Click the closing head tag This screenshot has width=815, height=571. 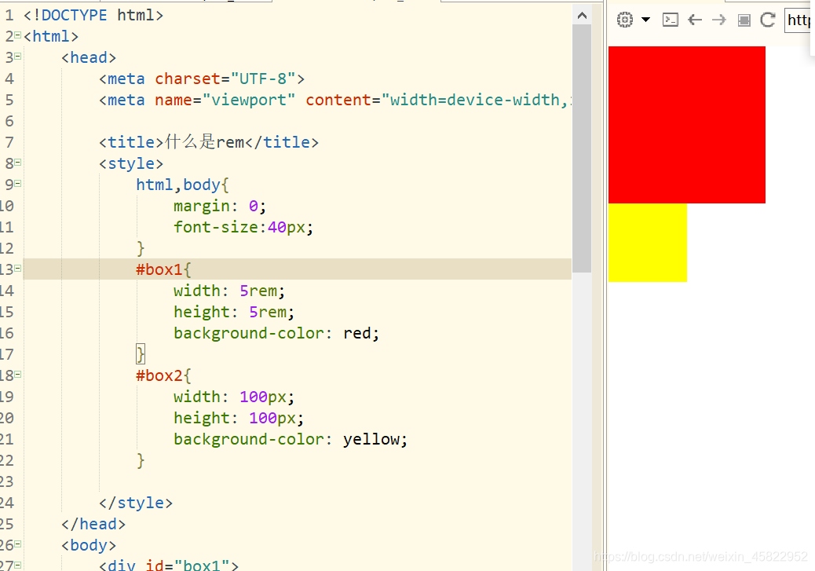click(x=93, y=524)
